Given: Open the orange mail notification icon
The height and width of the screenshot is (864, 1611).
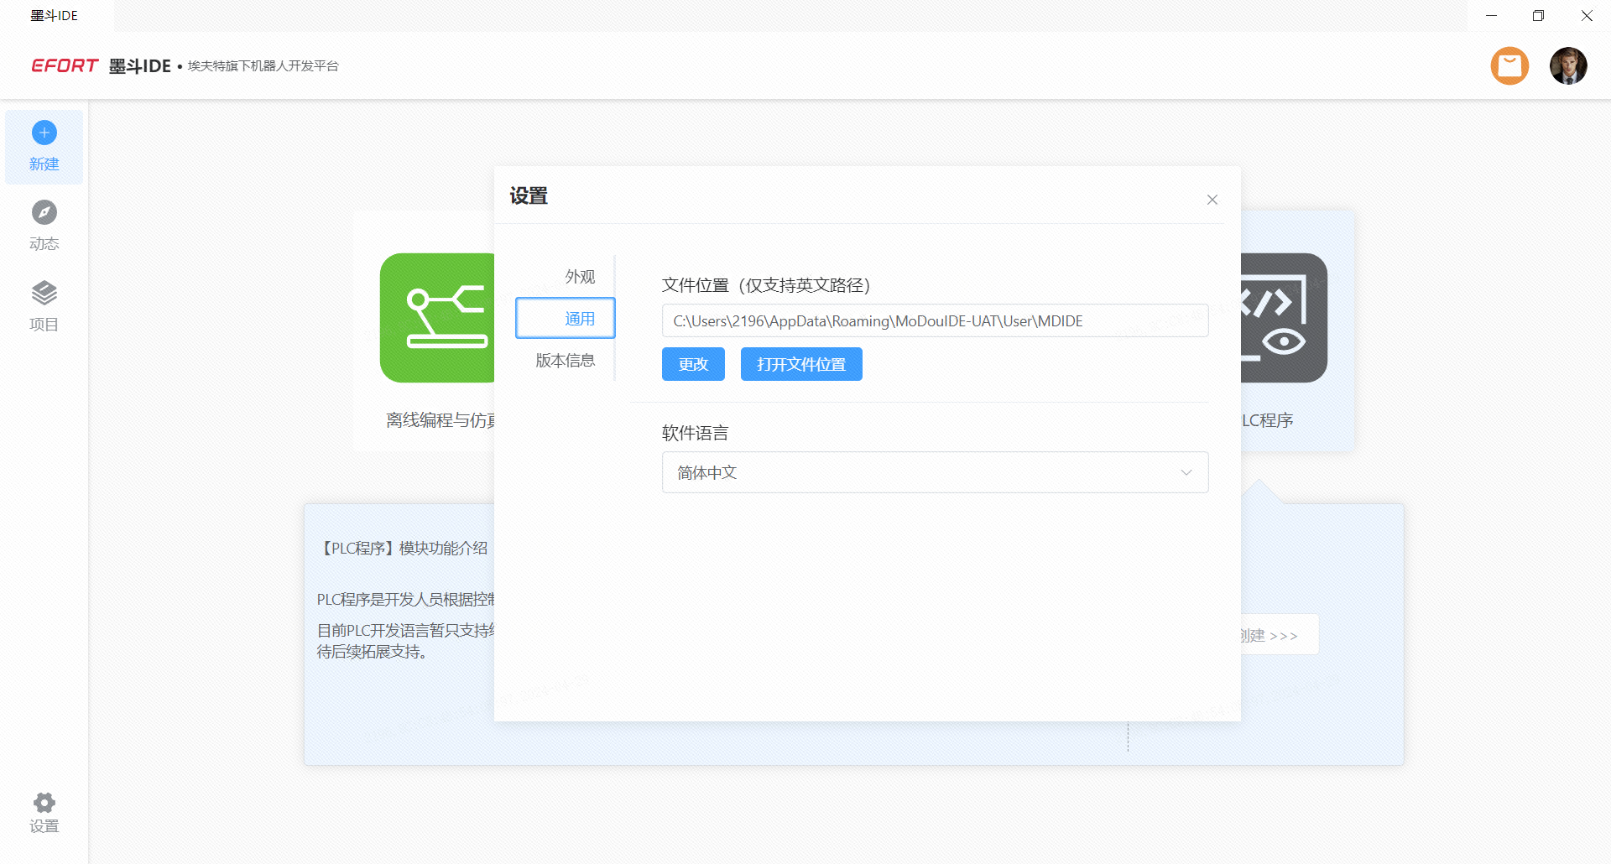Looking at the screenshot, I should click(1509, 65).
